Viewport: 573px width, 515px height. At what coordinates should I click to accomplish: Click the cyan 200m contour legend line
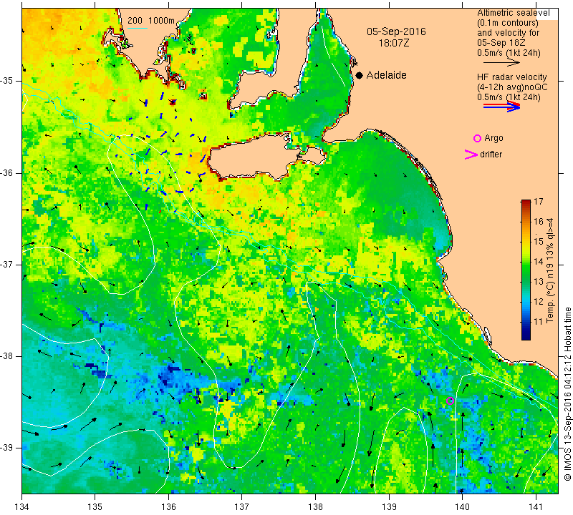[x=138, y=28]
